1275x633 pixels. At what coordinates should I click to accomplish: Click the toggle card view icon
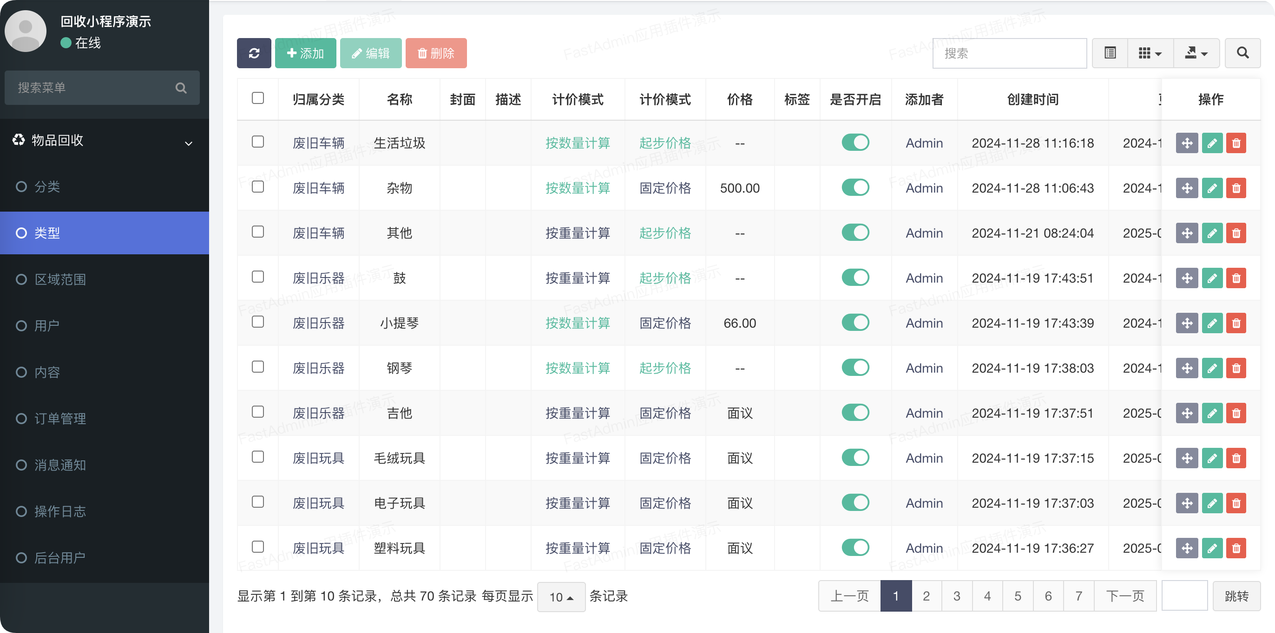point(1110,53)
